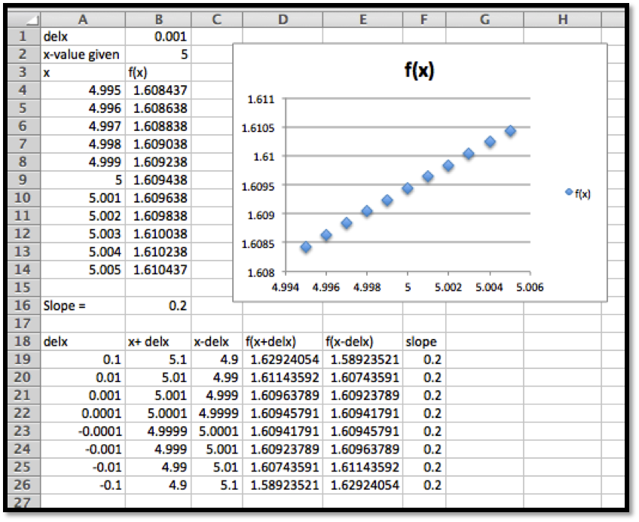This screenshot has height=522, width=639.
Task: Click the chart title f(x)
Action: pyautogui.click(x=420, y=72)
